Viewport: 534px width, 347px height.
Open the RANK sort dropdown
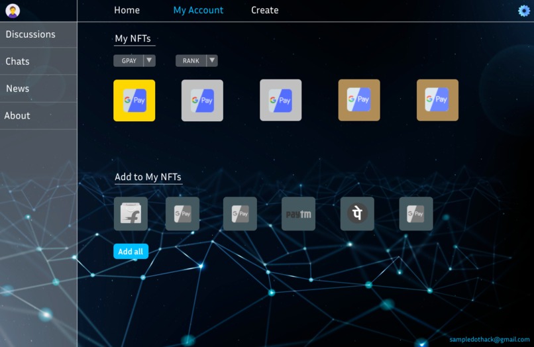197,61
